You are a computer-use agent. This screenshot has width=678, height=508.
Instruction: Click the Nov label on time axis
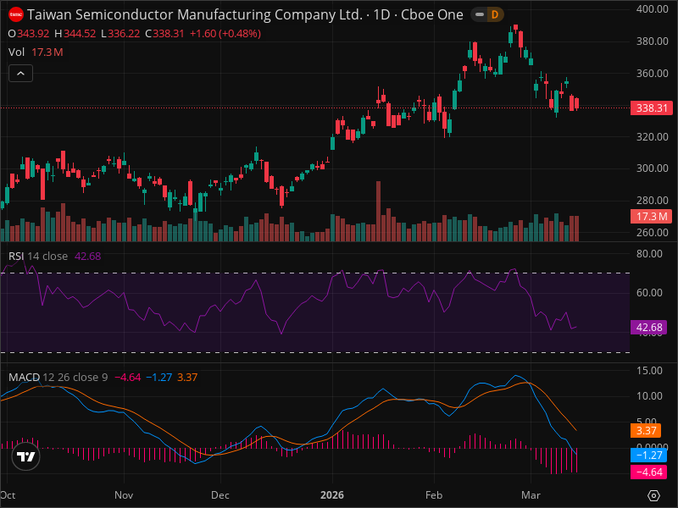124,495
